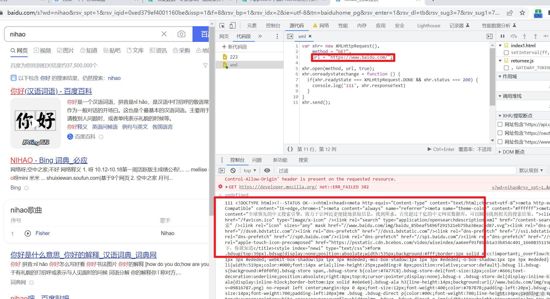Tick the setInterval breakpoint checkbox
The height and width of the screenshot is (299, 550).
(506, 53)
